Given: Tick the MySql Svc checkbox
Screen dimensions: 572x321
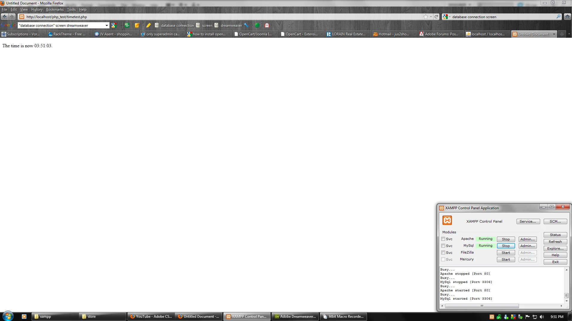Looking at the screenshot, I should pyautogui.click(x=443, y=246).
